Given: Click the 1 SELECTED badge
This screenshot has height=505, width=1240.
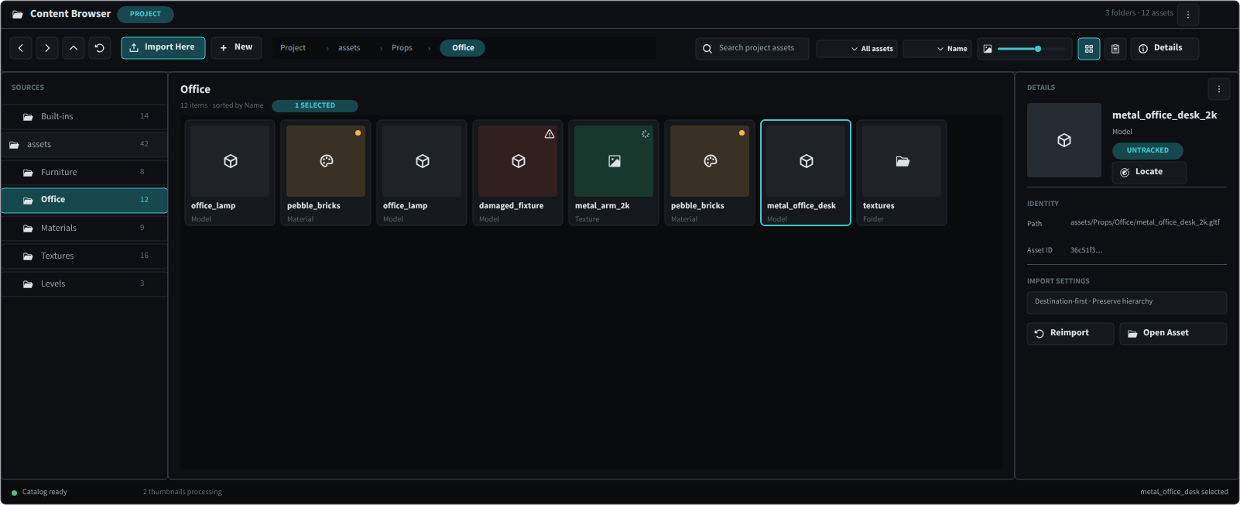Looking at the screenshot, I should pos(315,106).
